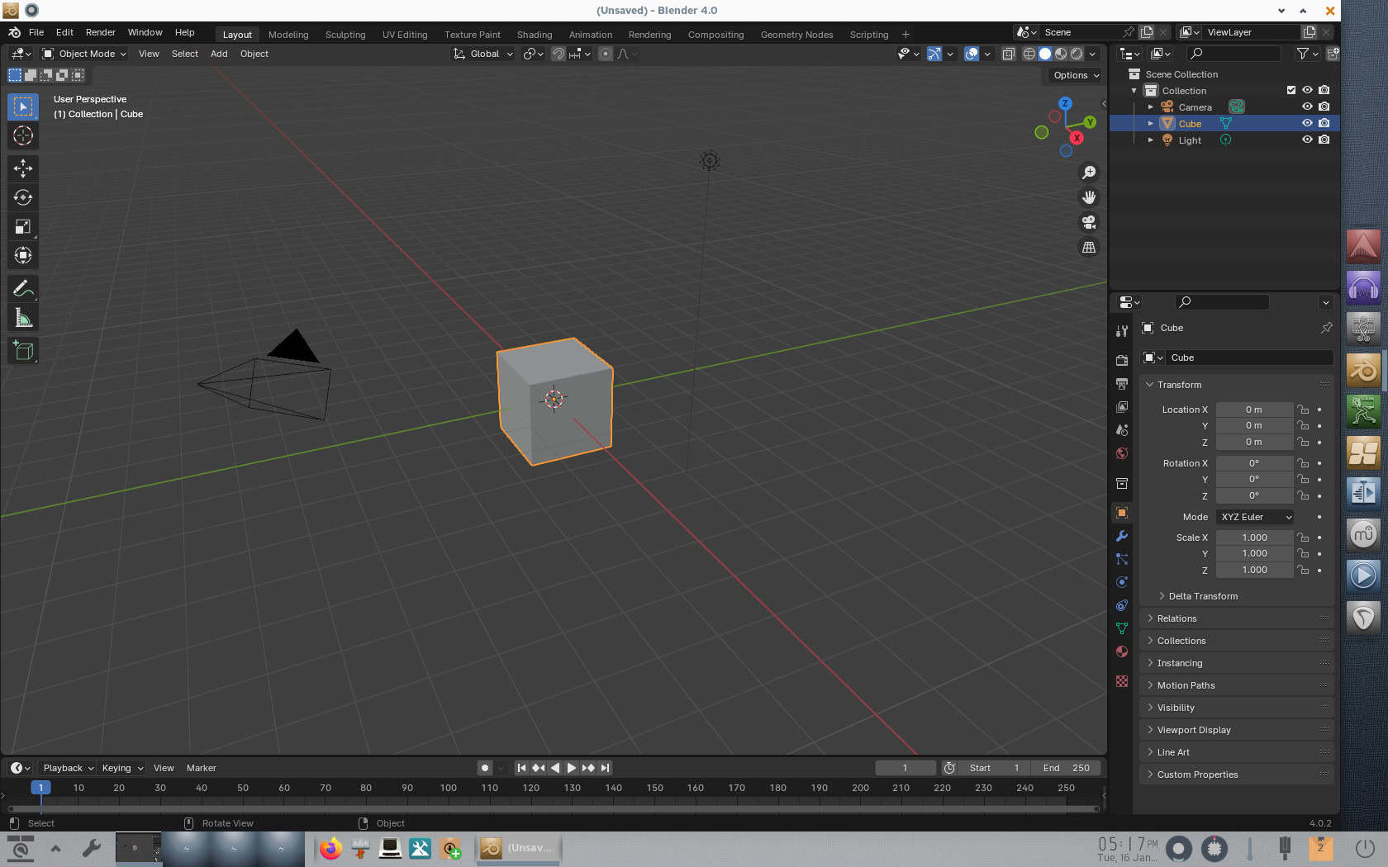
Task: Open the Object Mode dropdown
Action: click(84, 54)
